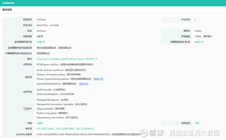The width and height of the screenshot is (226, 140).
Task: Click the 专利号 field label
Action: tap(29, 129)
